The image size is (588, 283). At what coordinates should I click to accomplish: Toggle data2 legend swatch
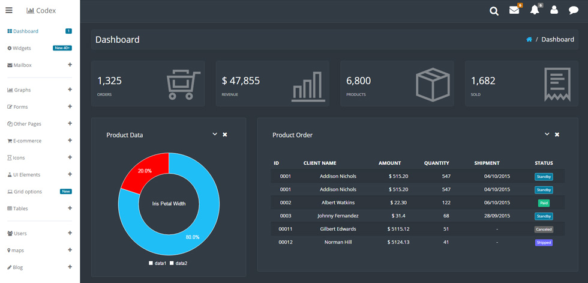tap(172, 263)
